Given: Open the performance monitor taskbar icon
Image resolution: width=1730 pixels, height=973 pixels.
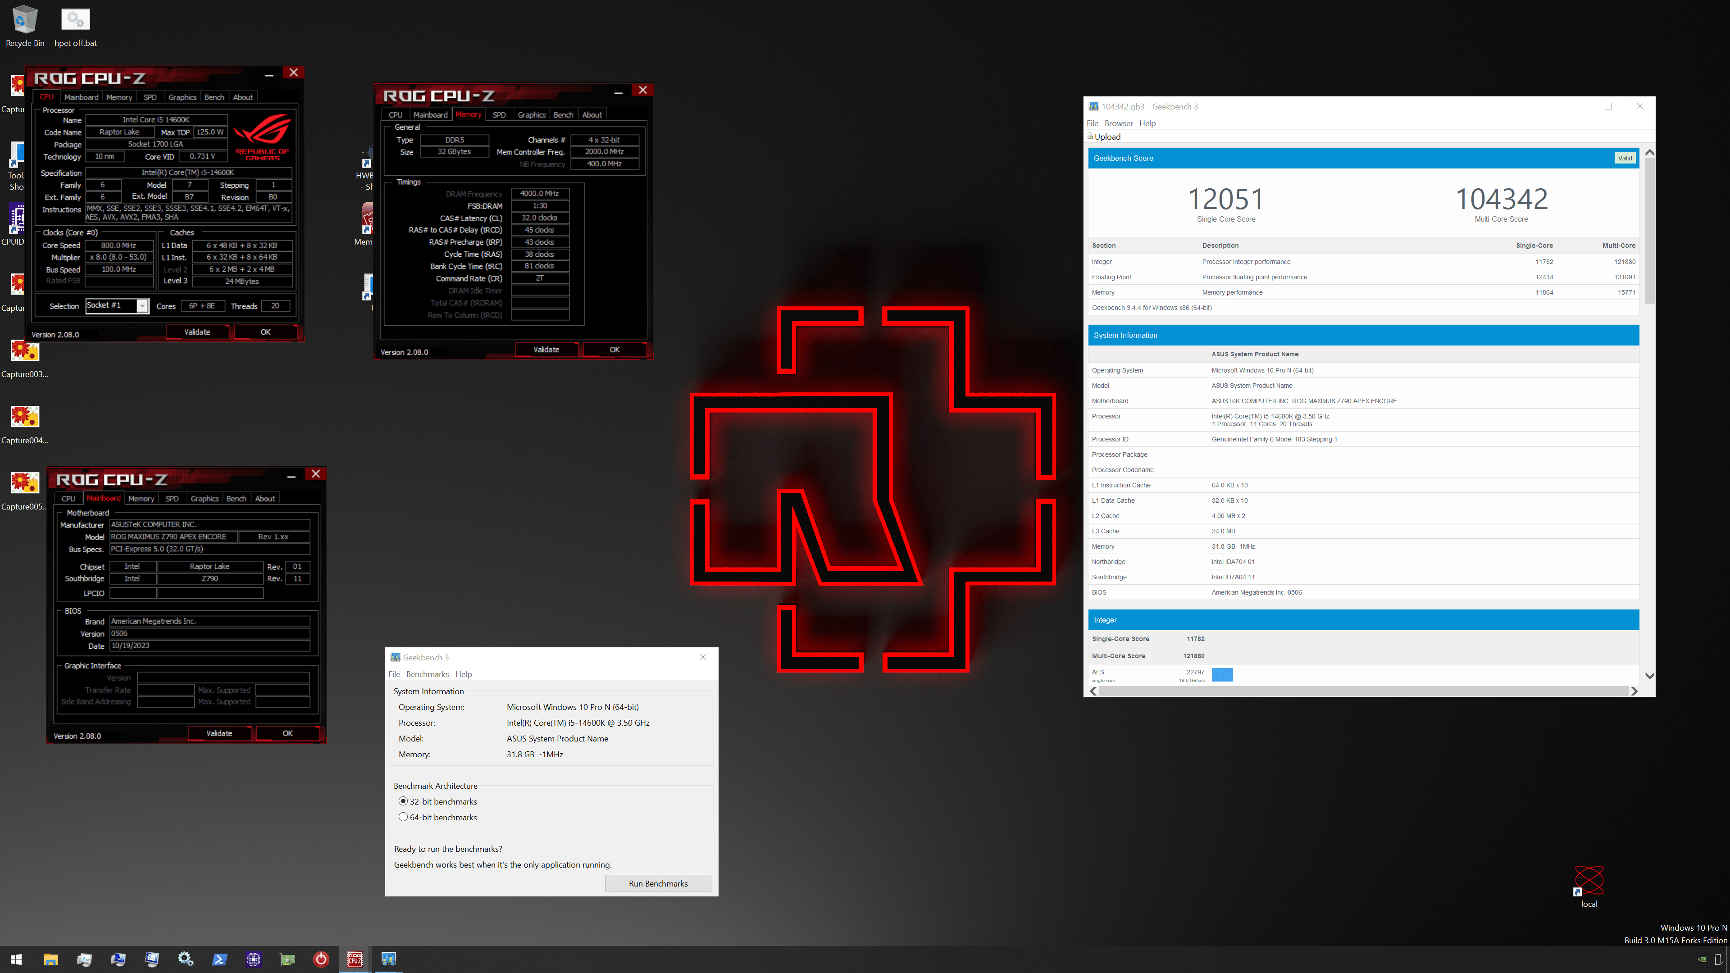Looking at the screenshot, I should [x=84, y=959].
